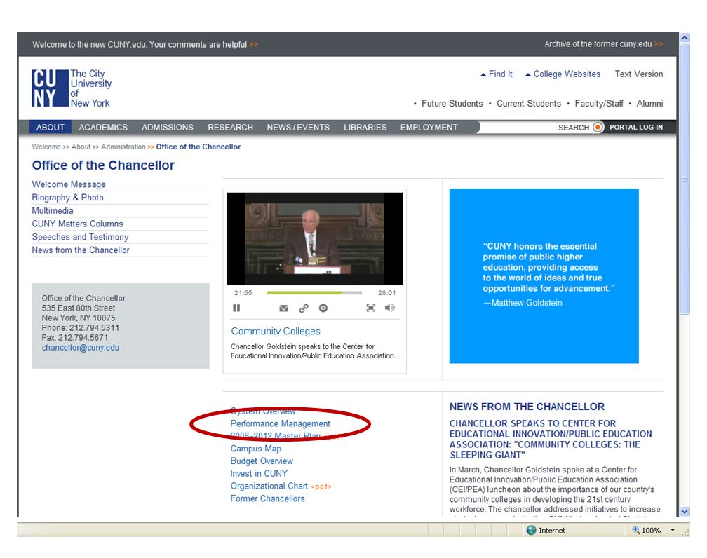Open the LIBRARIES navigation tab

pyautogui.click(x=365, y=128)
